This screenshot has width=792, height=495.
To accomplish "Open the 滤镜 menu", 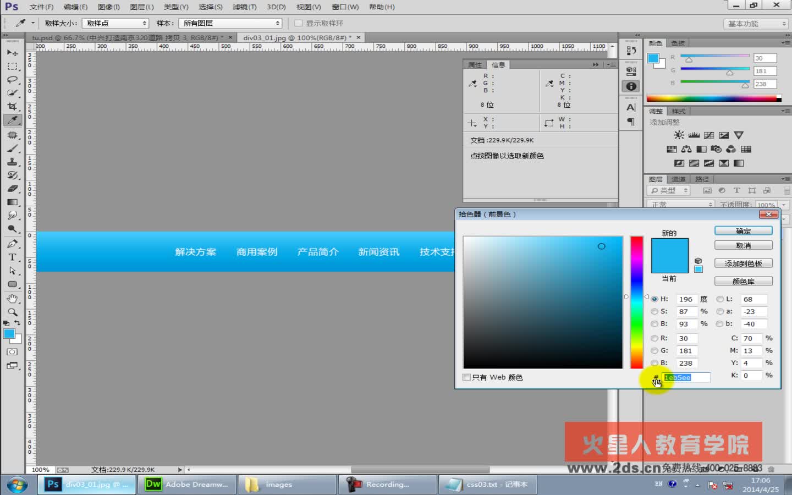I will [x=244, y=7].
